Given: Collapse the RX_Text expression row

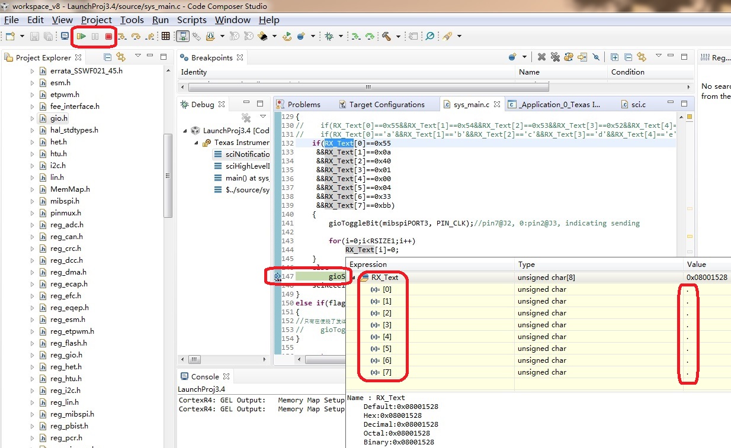Looking at the screenshot, I should (x=354, y=277).
